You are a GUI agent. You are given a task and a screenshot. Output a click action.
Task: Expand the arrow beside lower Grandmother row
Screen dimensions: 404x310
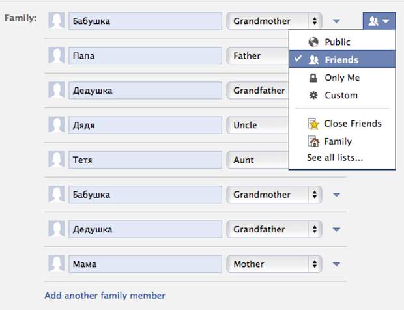coord(336,195)
